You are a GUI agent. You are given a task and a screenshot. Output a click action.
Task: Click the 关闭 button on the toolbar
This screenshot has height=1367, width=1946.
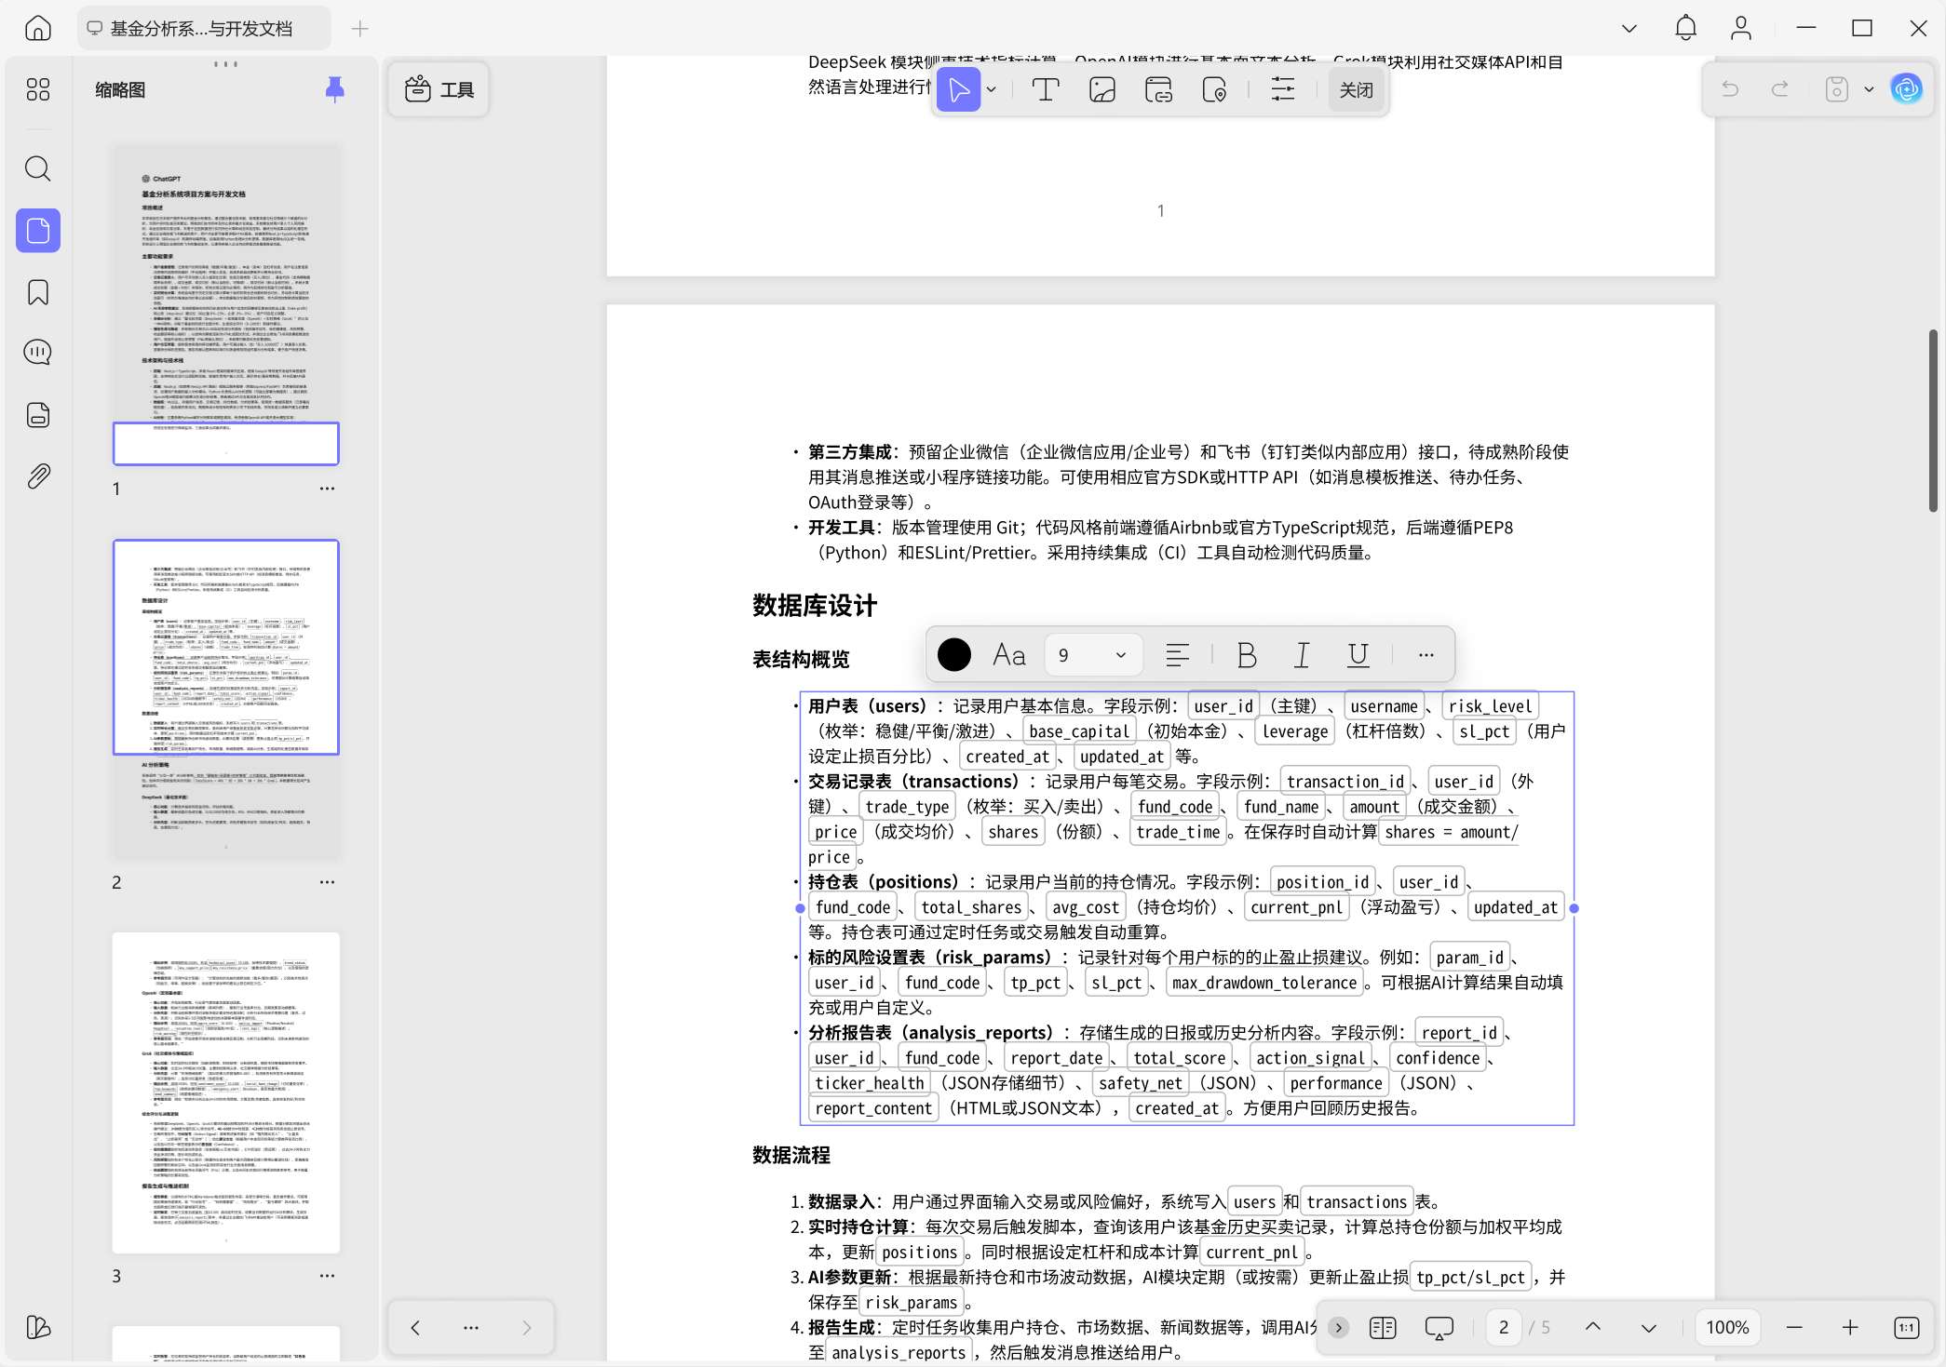[x=1355, y=89]
